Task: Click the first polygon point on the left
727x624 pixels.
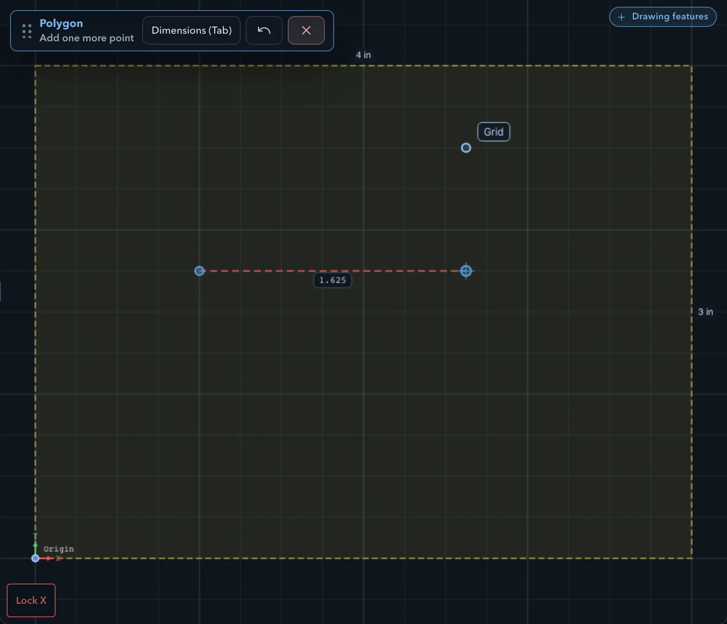Action: click(199, 271)
